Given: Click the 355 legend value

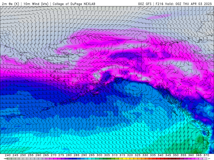Looking at the screenshot, I should 184,155.
